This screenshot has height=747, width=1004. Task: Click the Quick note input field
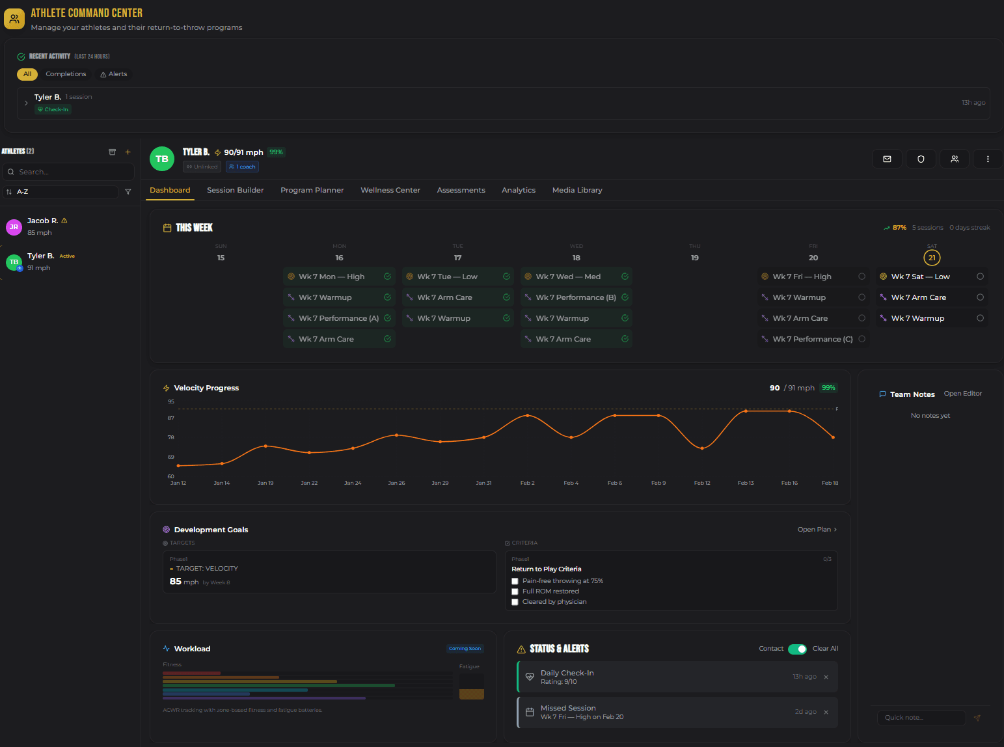(x=921, y=717)
